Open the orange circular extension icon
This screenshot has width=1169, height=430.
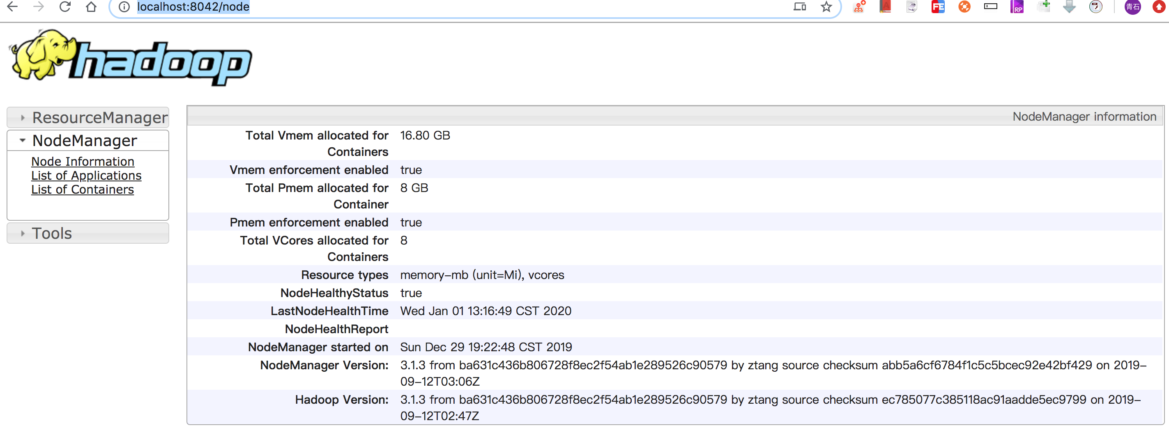964,7
